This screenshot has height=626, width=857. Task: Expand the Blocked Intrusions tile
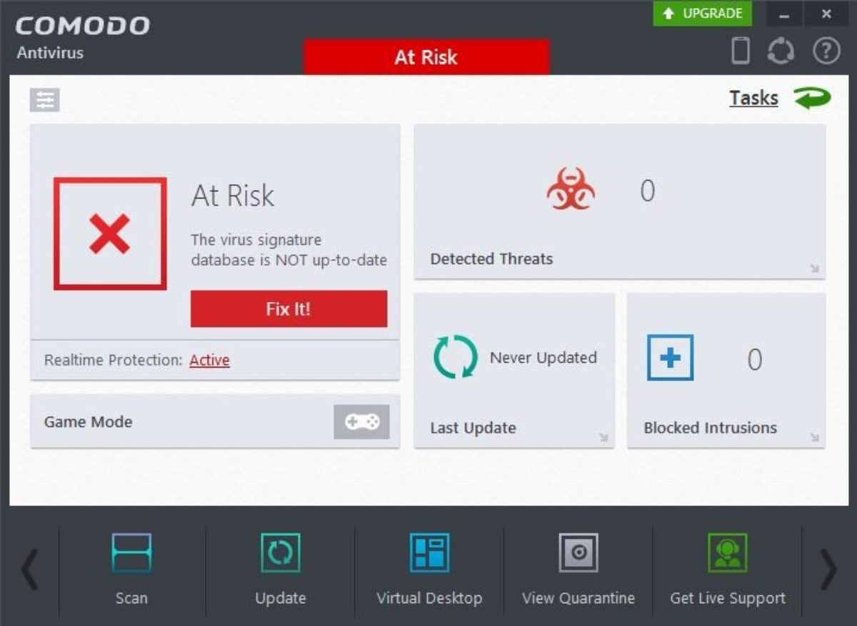click(816, 437)
